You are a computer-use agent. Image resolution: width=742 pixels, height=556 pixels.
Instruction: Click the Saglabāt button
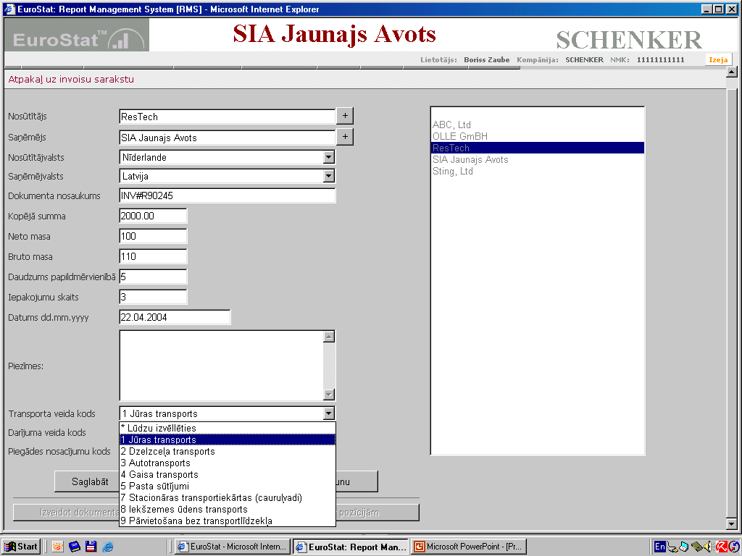(x=87, y=481)
